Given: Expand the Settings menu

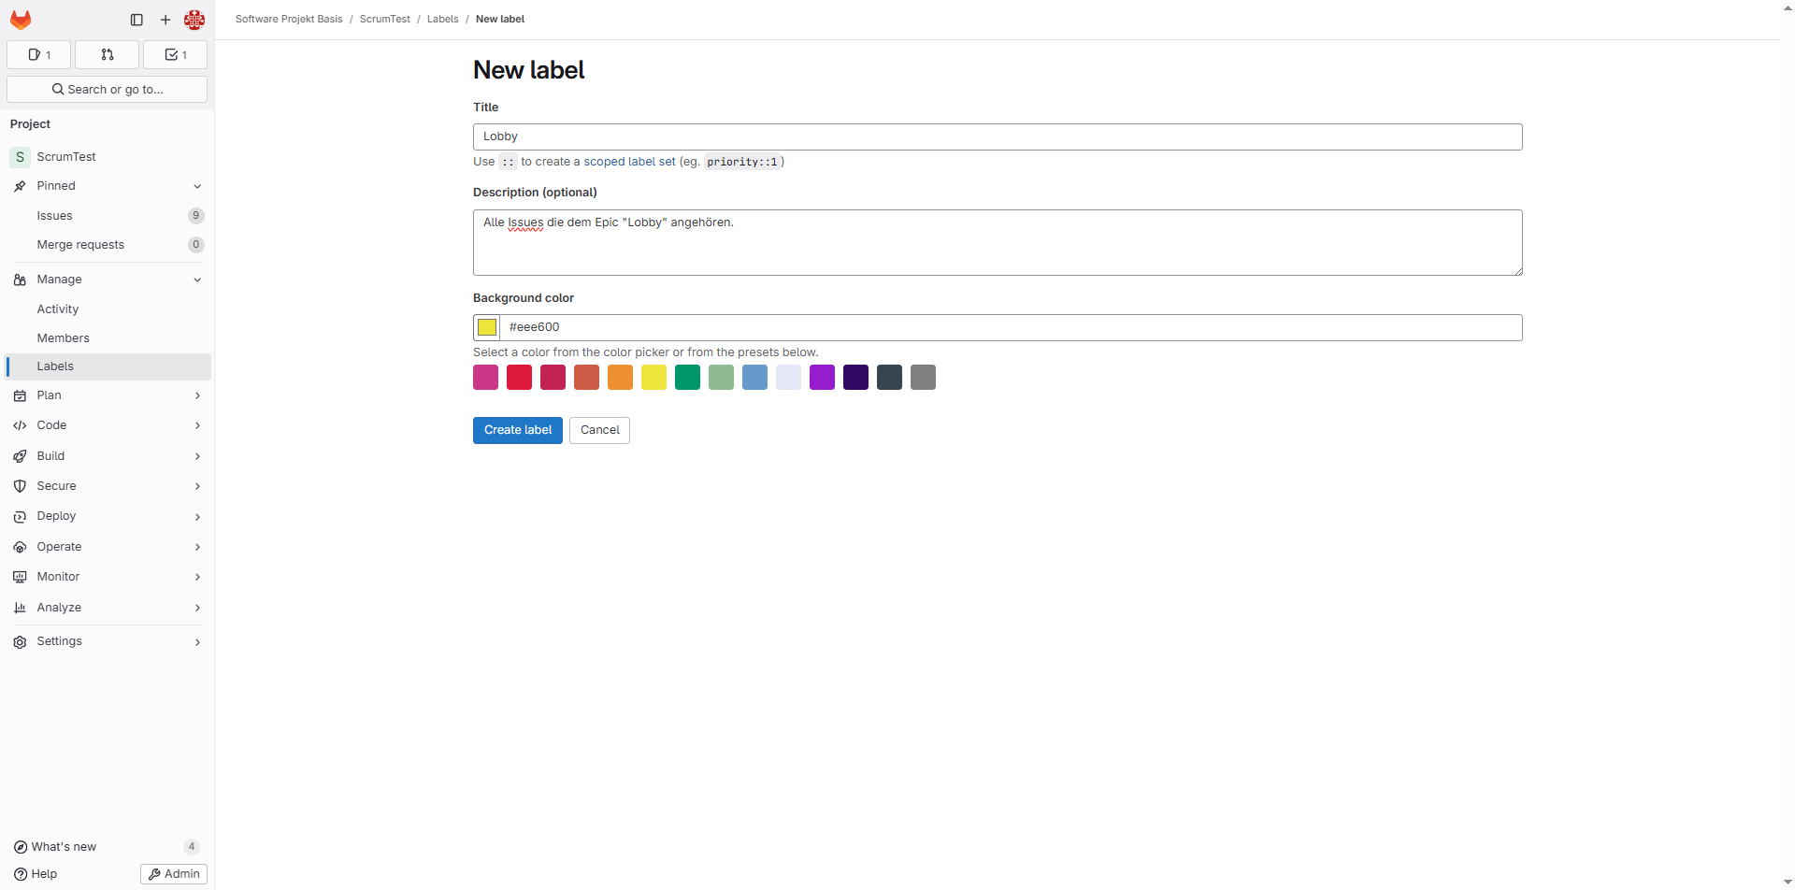Looking at the screenshot, I should point(197,642).
